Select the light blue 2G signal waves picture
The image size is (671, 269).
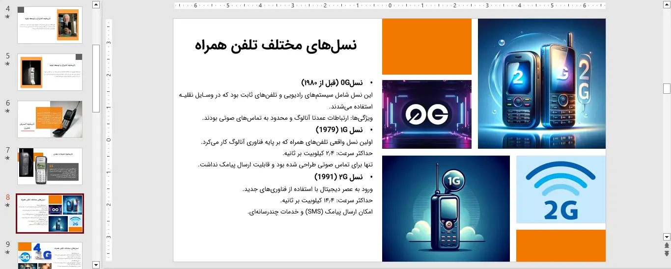click(561, 189)
